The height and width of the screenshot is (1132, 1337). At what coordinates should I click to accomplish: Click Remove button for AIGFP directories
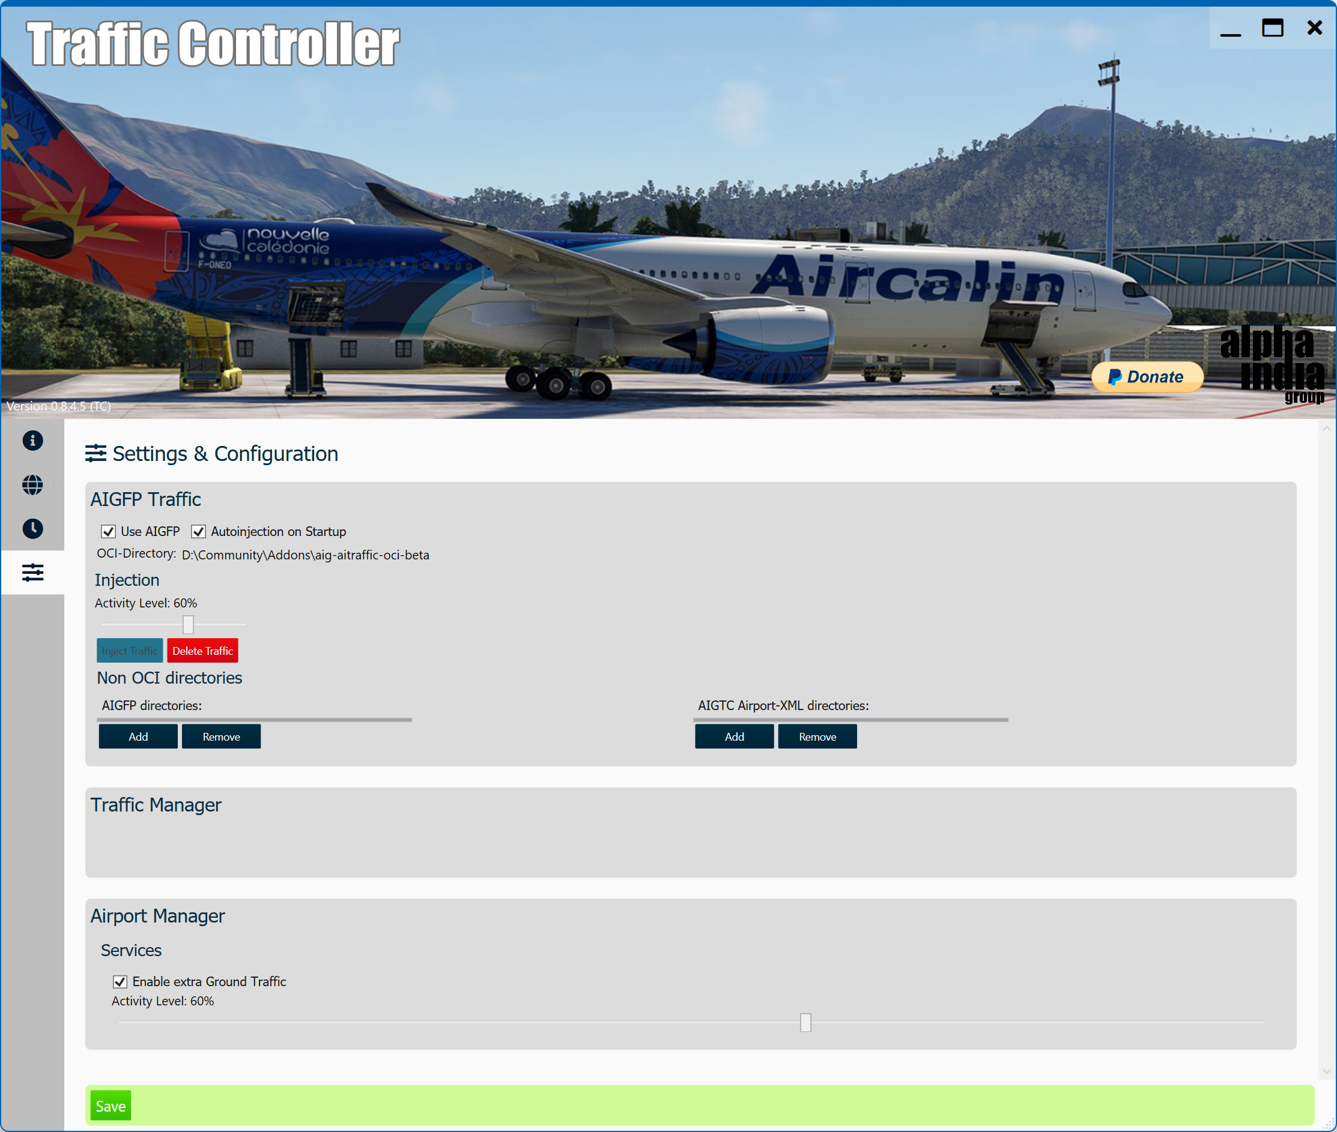click(220, 736)
